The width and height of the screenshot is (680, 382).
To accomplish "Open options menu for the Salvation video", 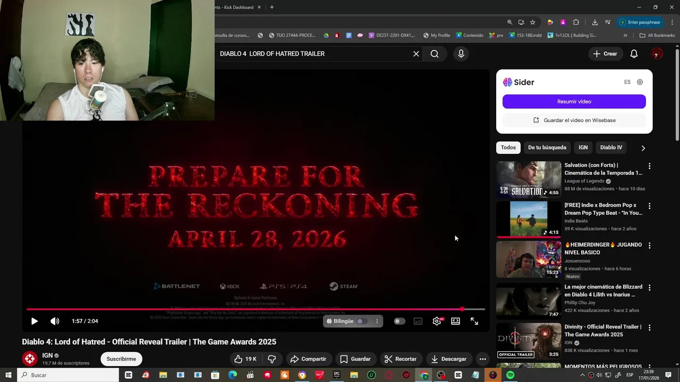I will [x=649, y=166].
